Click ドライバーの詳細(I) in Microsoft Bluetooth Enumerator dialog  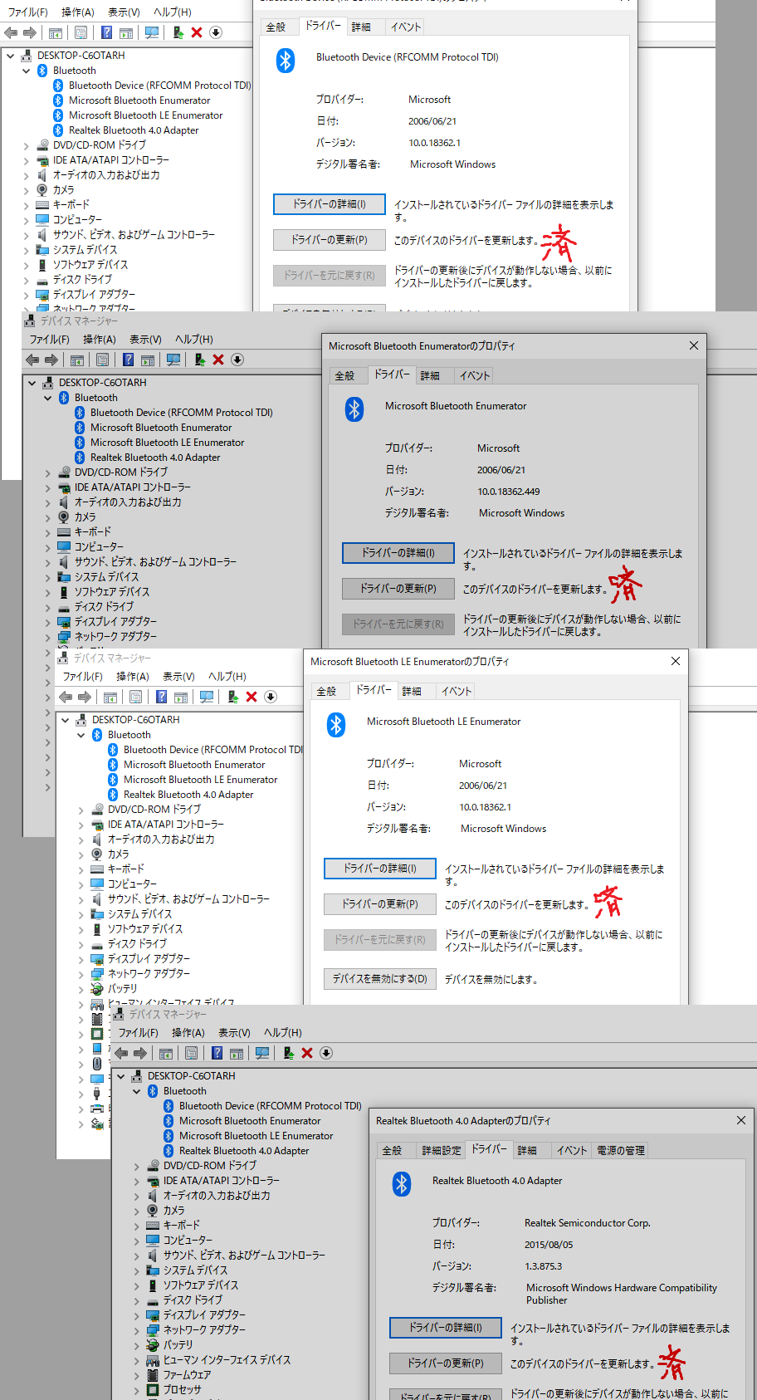coord(398,552)
